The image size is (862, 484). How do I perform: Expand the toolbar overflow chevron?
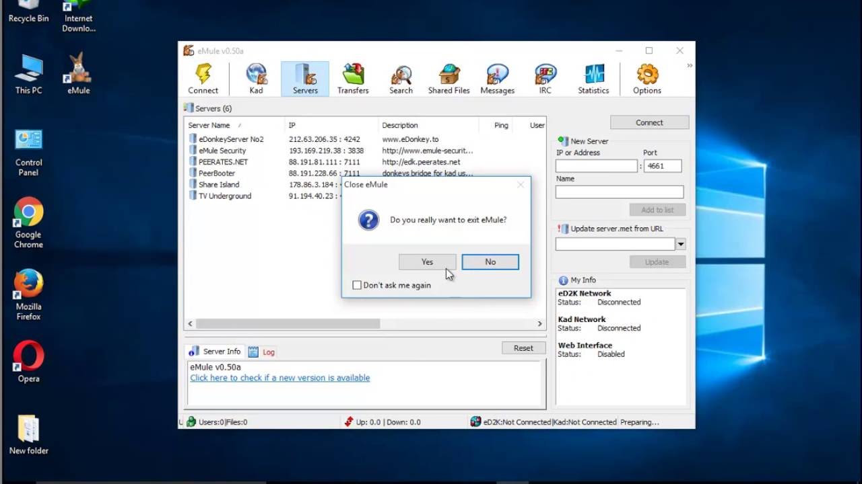pos(690,66)
